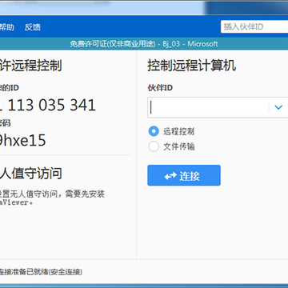Image resolution: width=288 pixels, height=288 pixels.
Task: Click the 连接 button
Action: point(184,175)
